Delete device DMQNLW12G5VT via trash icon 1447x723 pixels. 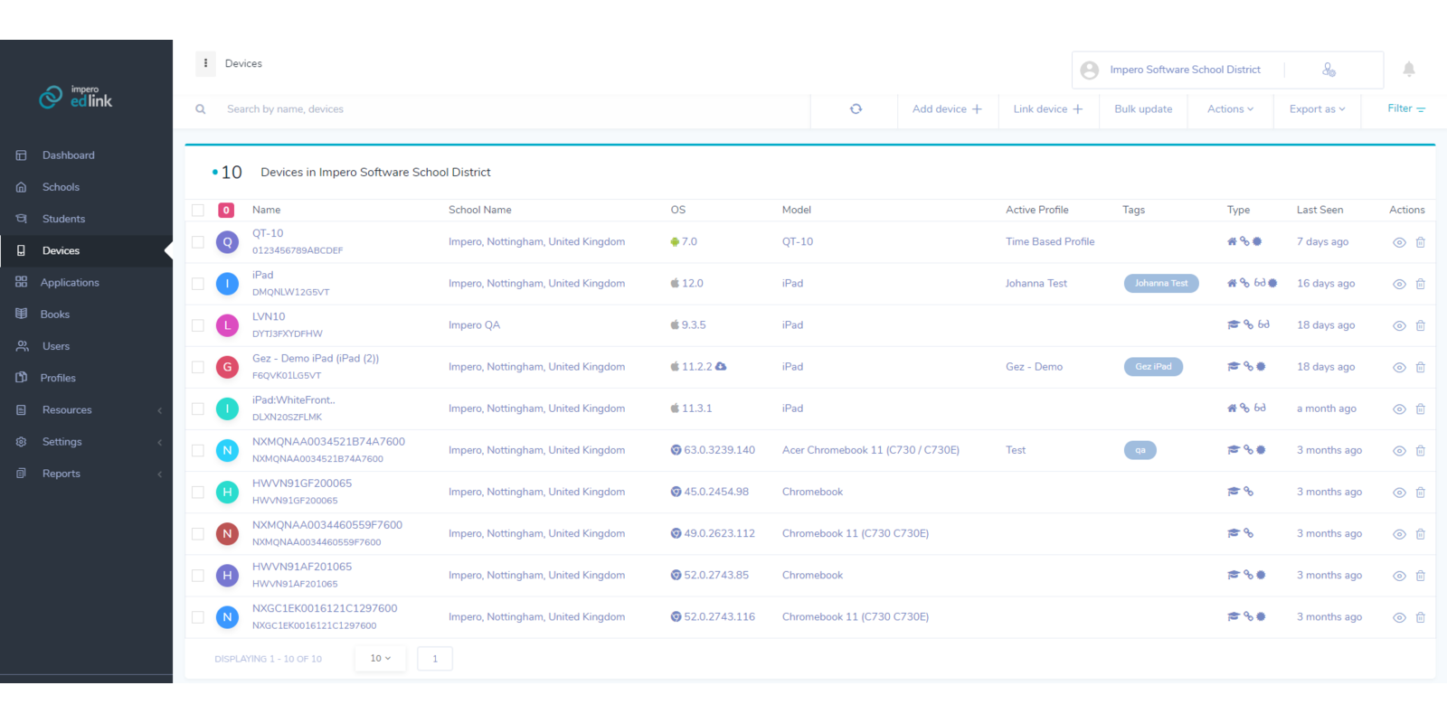(1420, 284)
